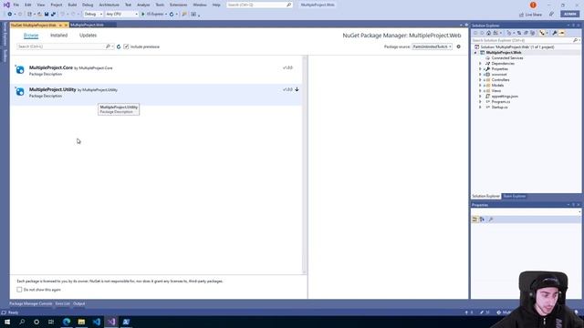Screen dimensions: 584x328
Task: Click the MultipleProject.Core package icon
Action: click(x=20, y=69)
